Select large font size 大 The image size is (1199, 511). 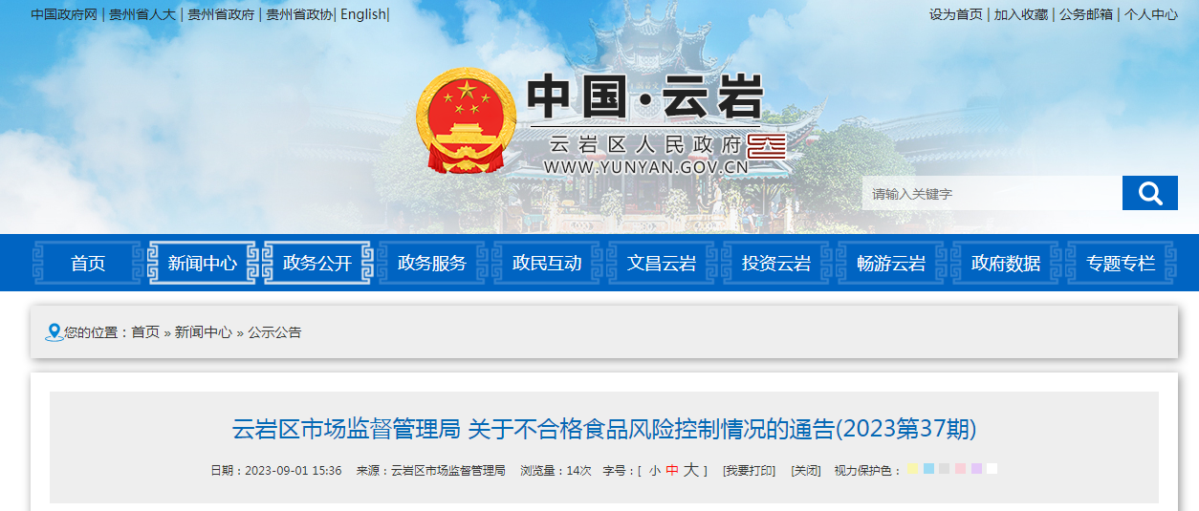point(690,470)
